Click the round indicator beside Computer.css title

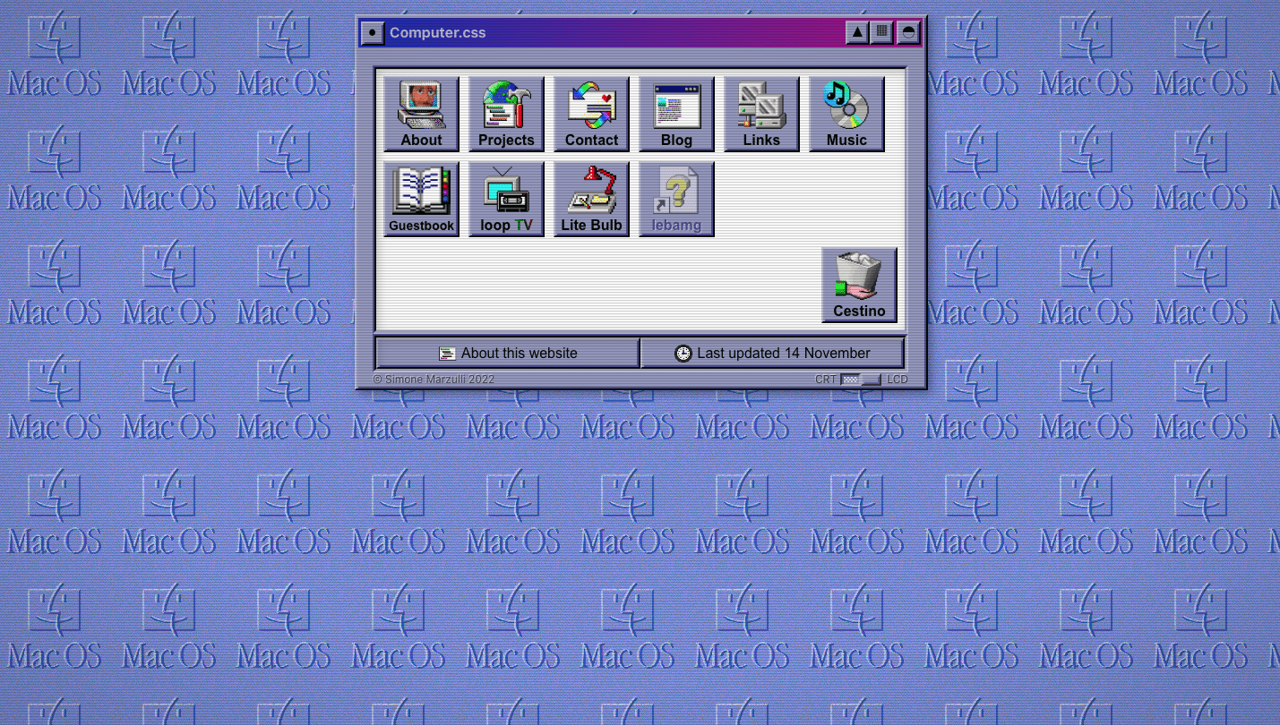tap(372, 33)
